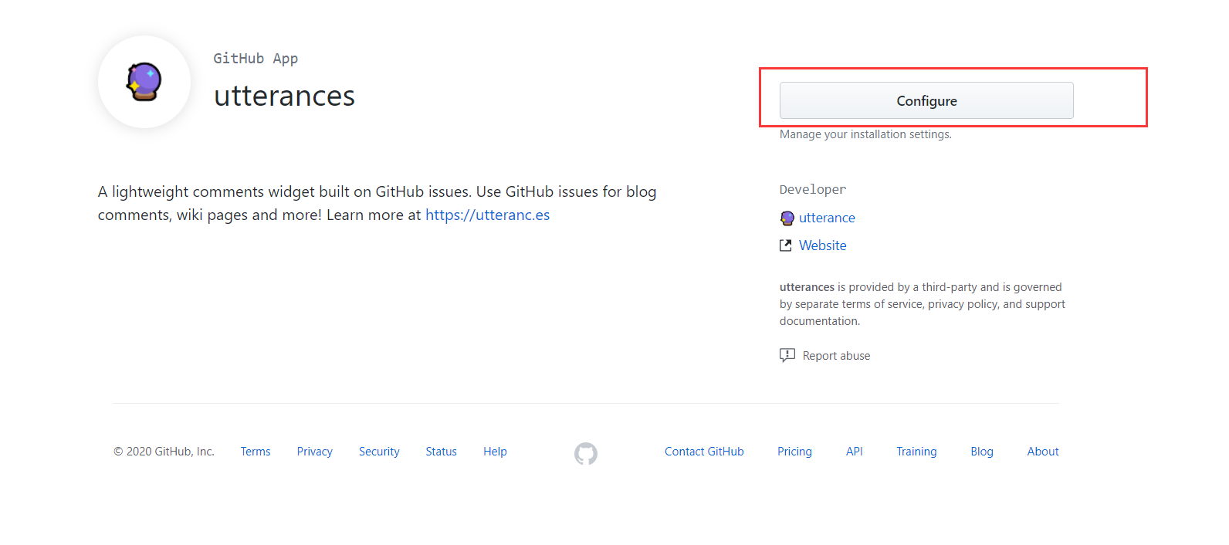Screen dimensions: 1229x545
Task: Check GitHub Status footer link
Action: (x=441, y=452)
